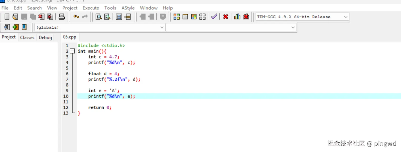Click the greyed Add to Project icon

pos(143,17)
